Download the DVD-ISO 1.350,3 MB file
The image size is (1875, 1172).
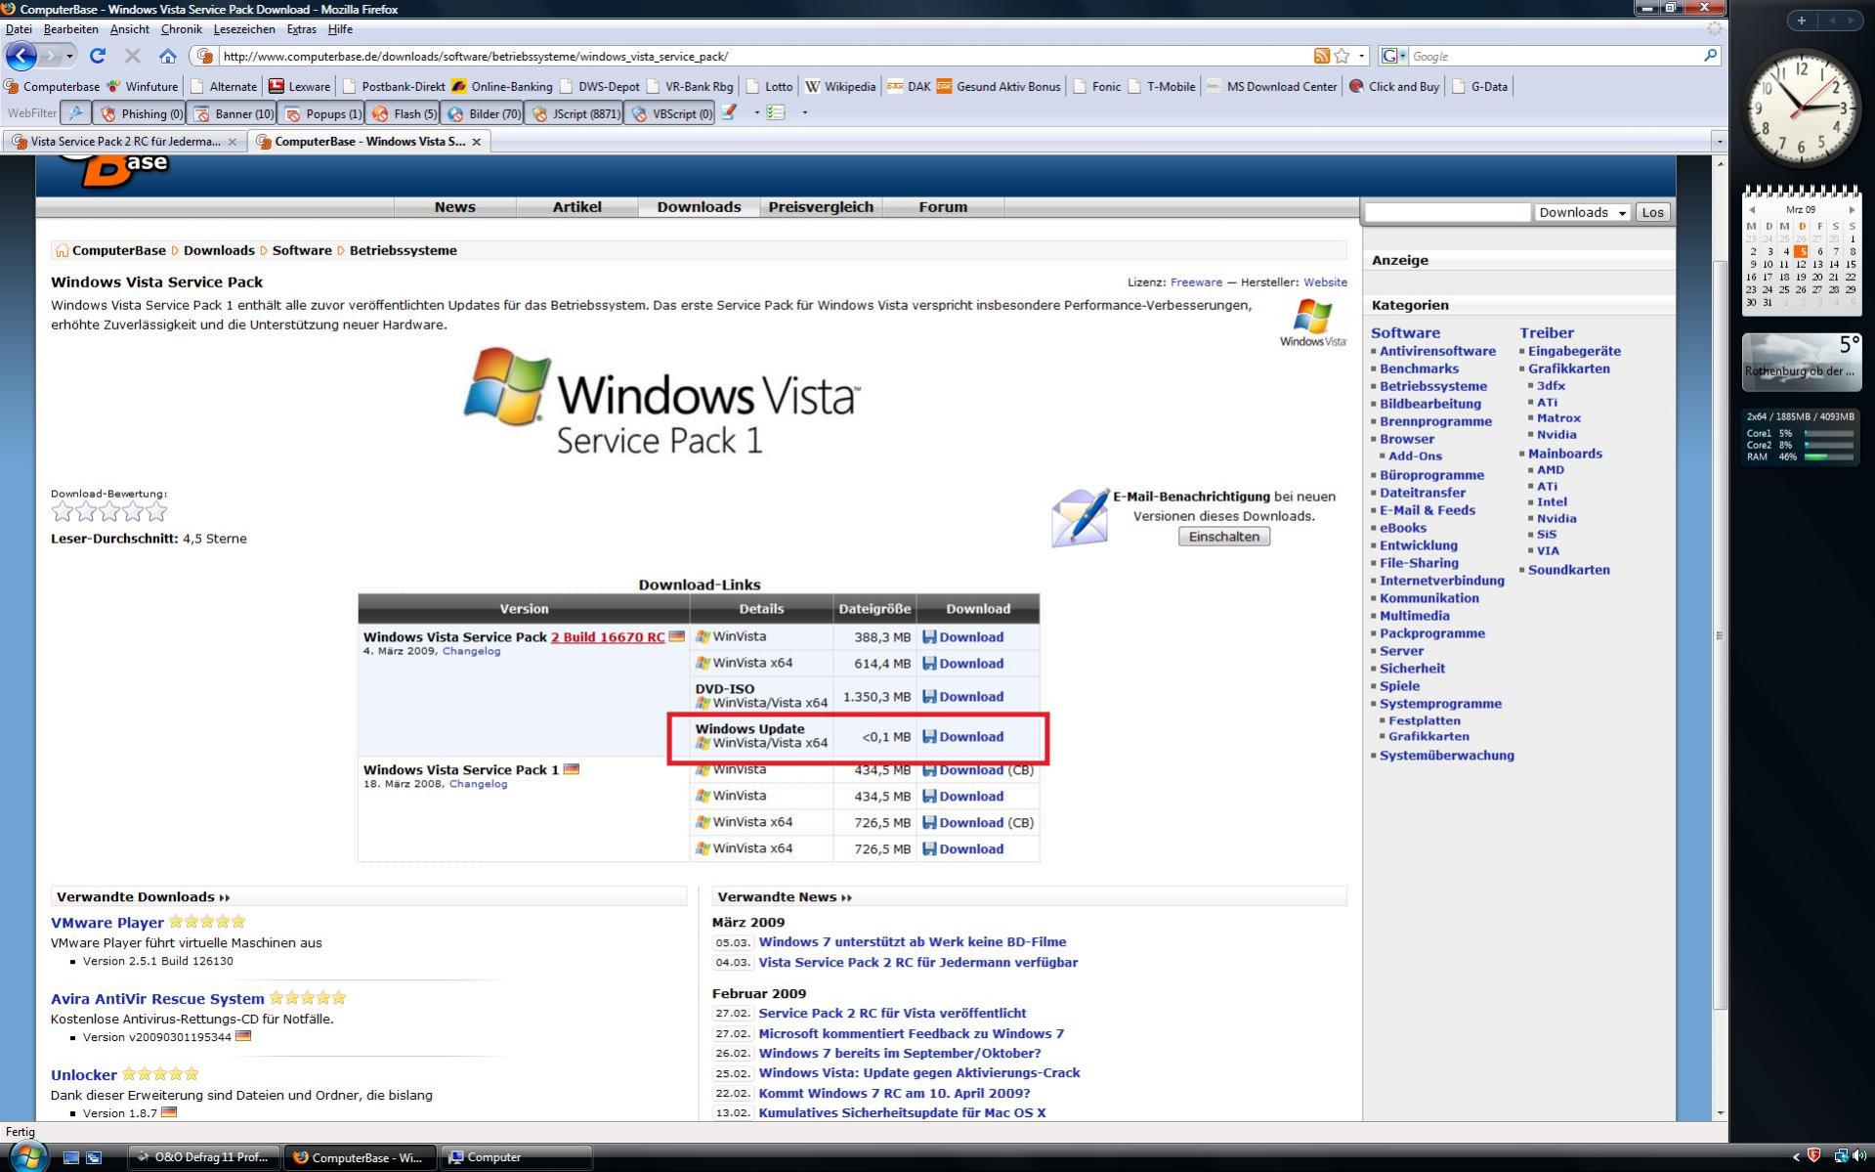[x=962, y=697]
